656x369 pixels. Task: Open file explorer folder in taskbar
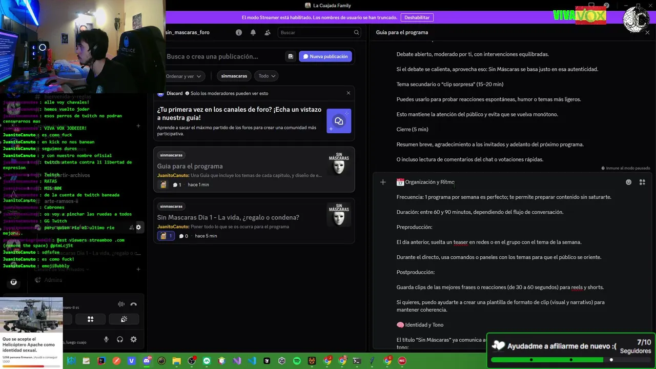click(x=177, y=361)
